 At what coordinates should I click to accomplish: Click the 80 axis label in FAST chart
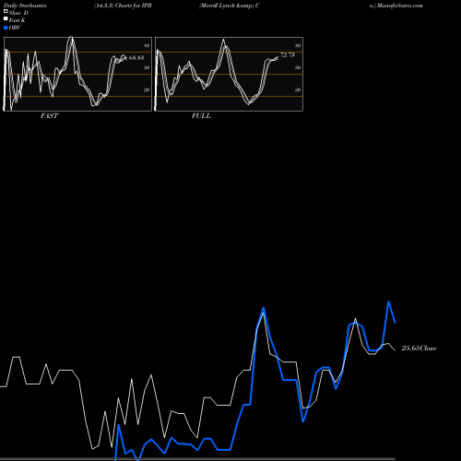[147, 46]
